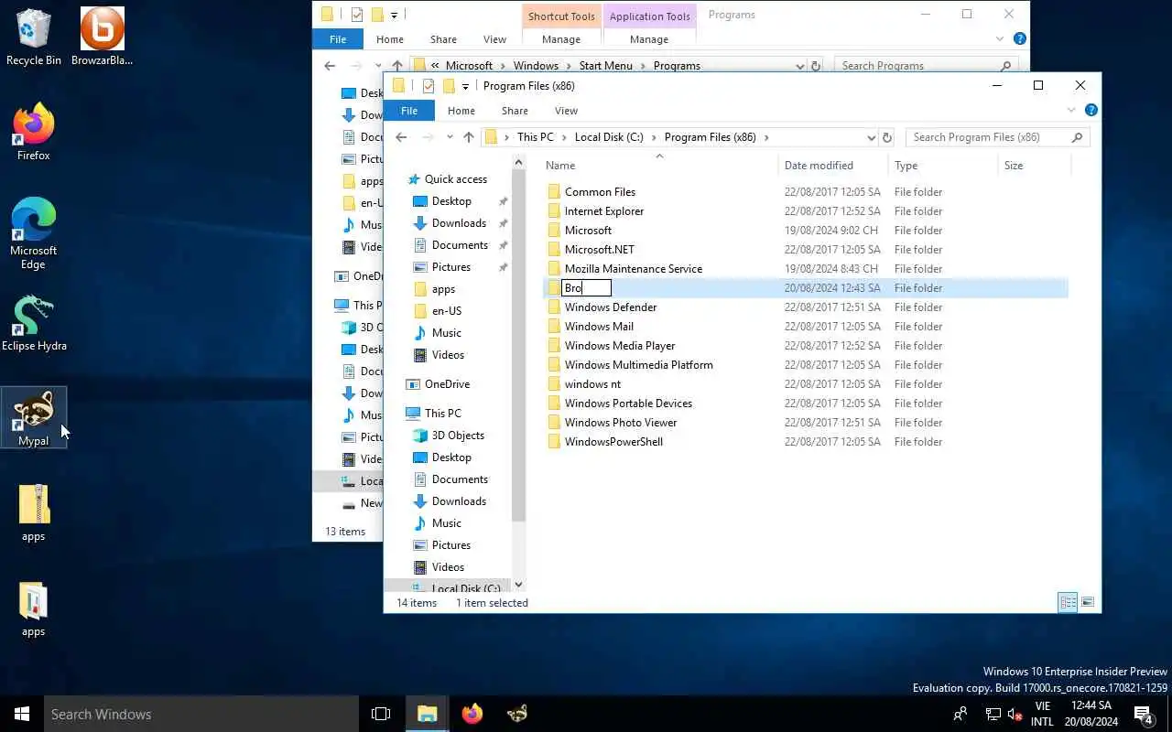The image size is (1172, 732).
Task: Refresh the Program Files (x86) address bar
Action: point(886,137)
